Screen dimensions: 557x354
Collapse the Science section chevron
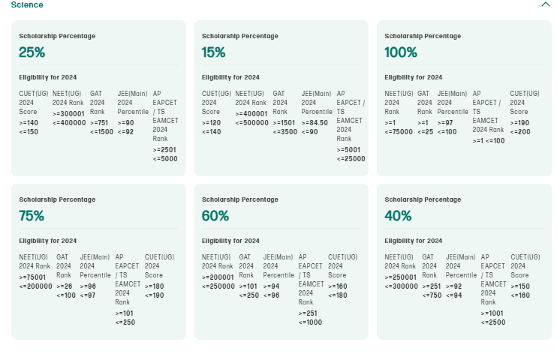coord(545,4)
